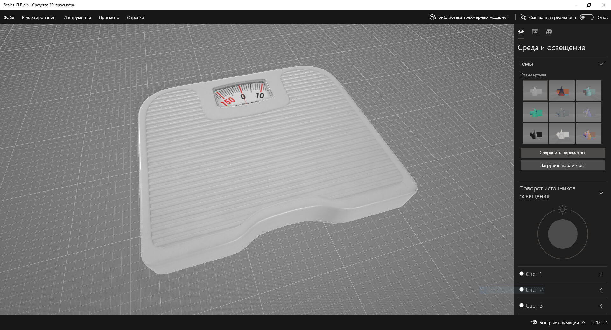
Task: Click the light rotation dial center
Action: pos(562,234)
